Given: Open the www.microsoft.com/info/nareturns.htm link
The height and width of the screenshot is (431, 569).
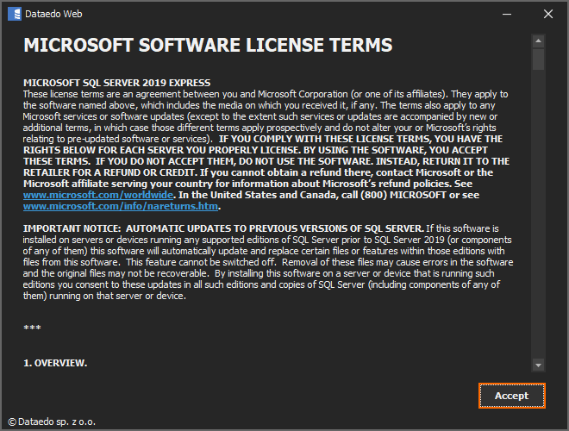Looking at the screenshot, I should pos(121,206).
